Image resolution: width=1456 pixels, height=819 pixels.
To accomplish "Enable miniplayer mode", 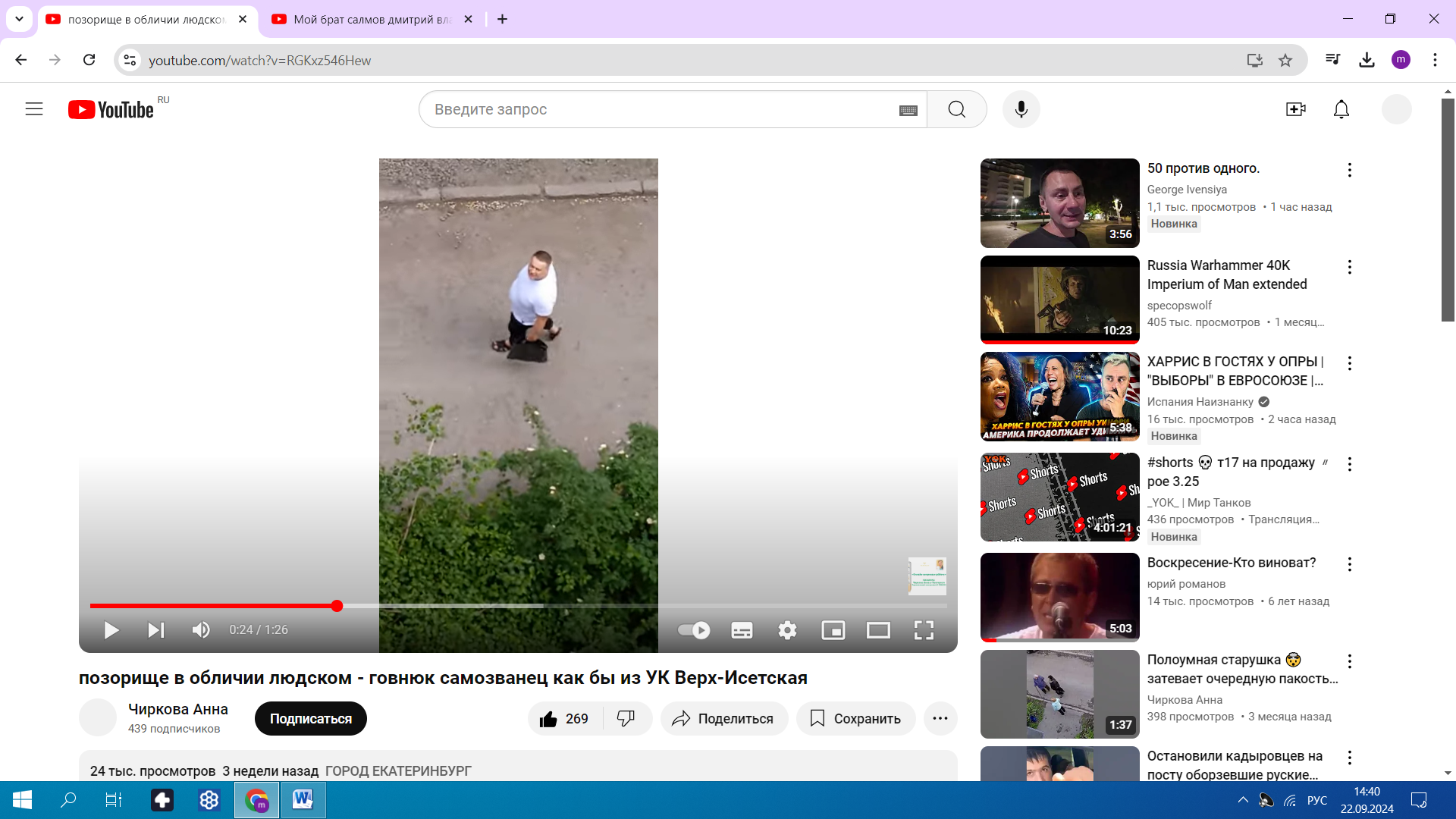I will pos(833,630).
